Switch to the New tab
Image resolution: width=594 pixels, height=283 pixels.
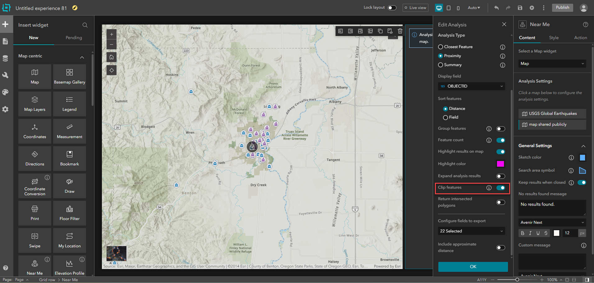[x=34, y=38]
